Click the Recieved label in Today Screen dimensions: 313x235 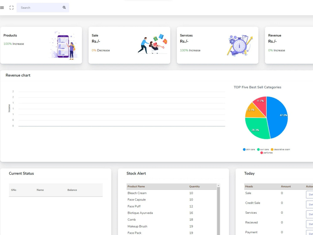click(251, 222)
